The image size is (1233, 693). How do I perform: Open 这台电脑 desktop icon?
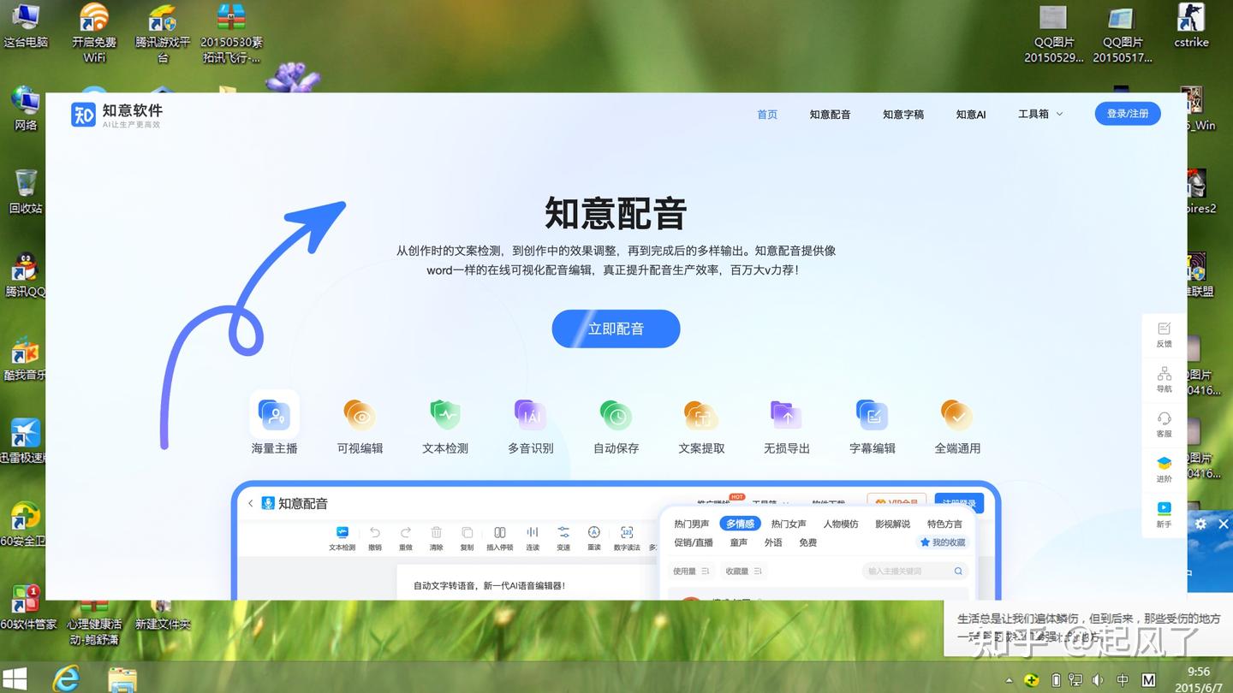tap(26, 26)
